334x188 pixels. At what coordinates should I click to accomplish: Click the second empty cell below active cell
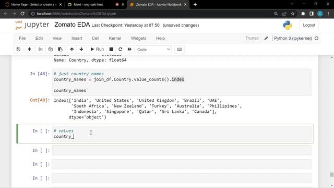click(182, 164)
